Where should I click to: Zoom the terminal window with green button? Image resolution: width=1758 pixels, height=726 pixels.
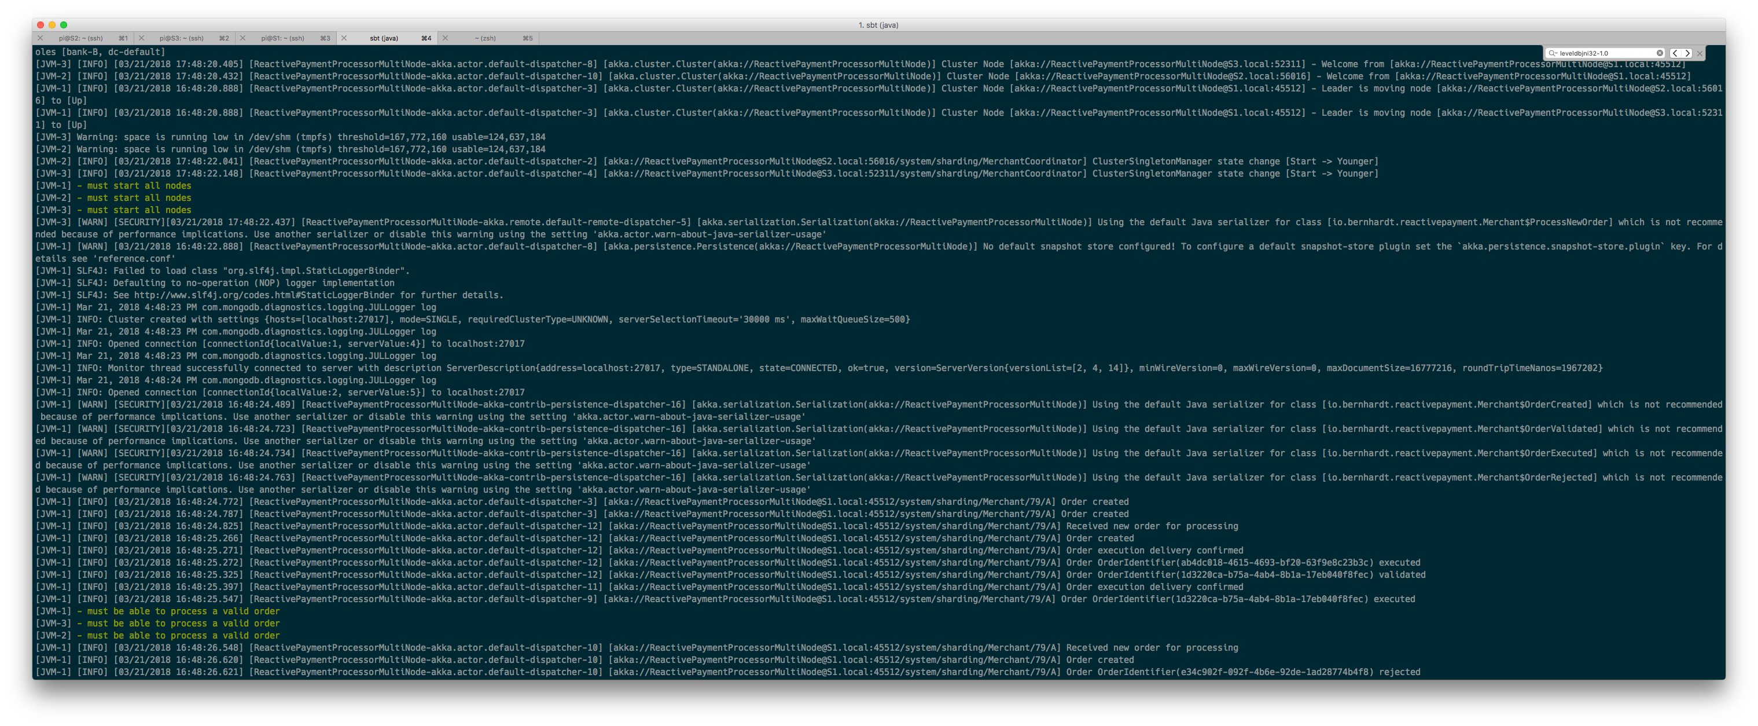(64, 25)
